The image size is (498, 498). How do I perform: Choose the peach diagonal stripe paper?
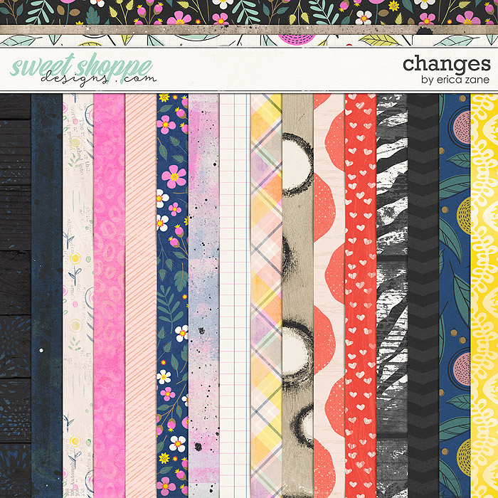141,296
